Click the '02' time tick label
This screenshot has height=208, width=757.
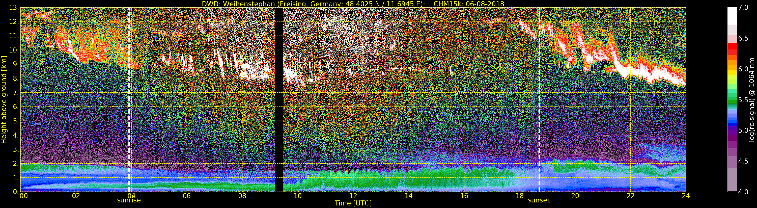coord(76,196)
